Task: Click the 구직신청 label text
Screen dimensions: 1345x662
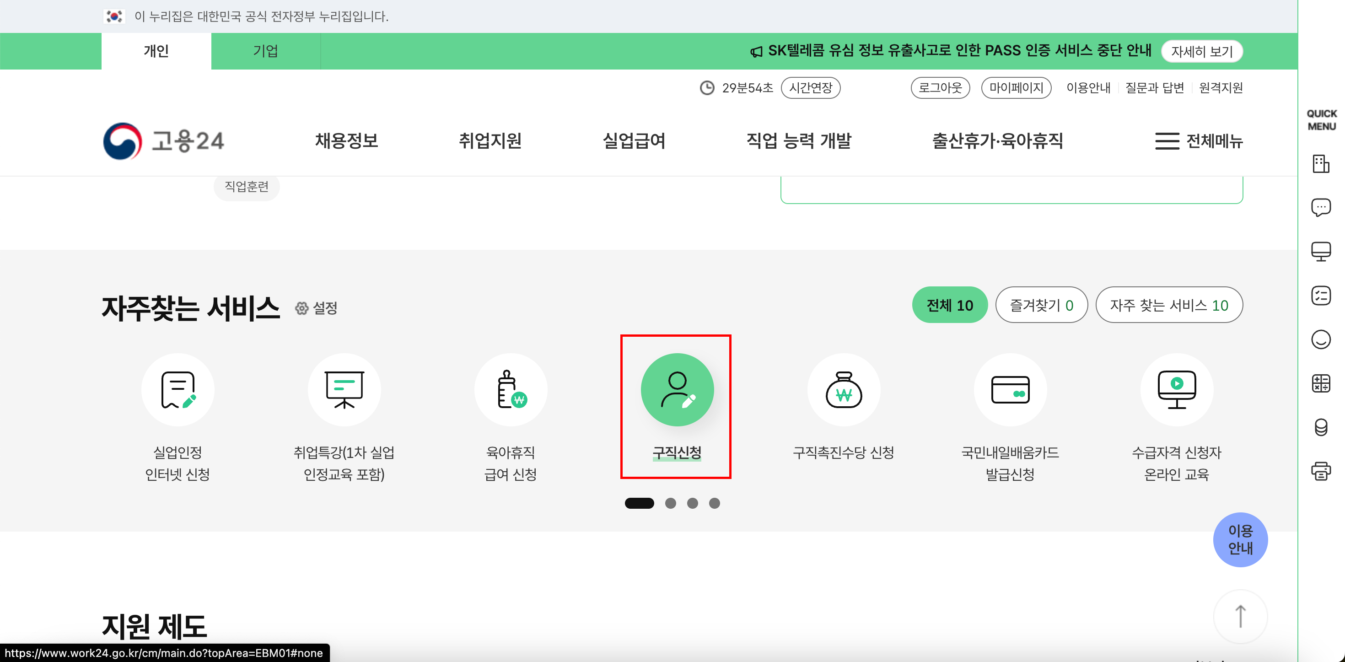Action: click(x=677, y=452)
